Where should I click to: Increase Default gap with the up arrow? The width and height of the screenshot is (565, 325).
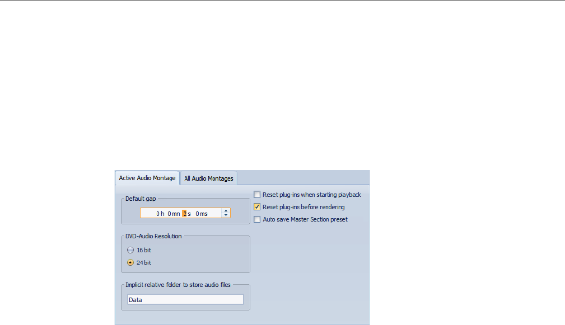[x=226, y=211]
